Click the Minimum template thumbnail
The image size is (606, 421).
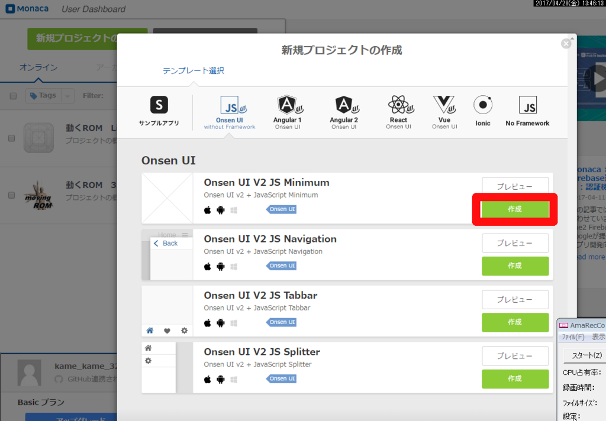pyautogui.click(x=167, y=197)
